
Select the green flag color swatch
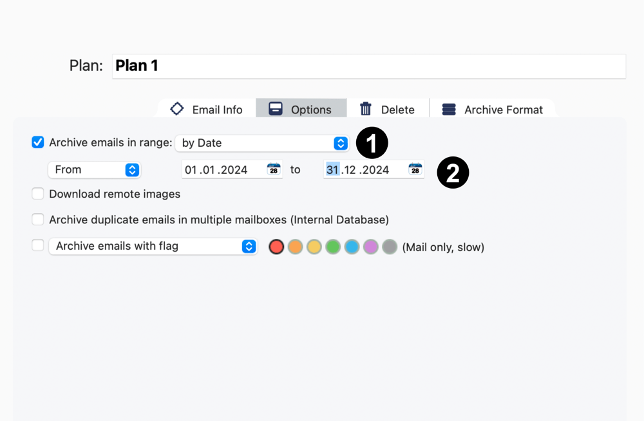[x=333, y=247]
